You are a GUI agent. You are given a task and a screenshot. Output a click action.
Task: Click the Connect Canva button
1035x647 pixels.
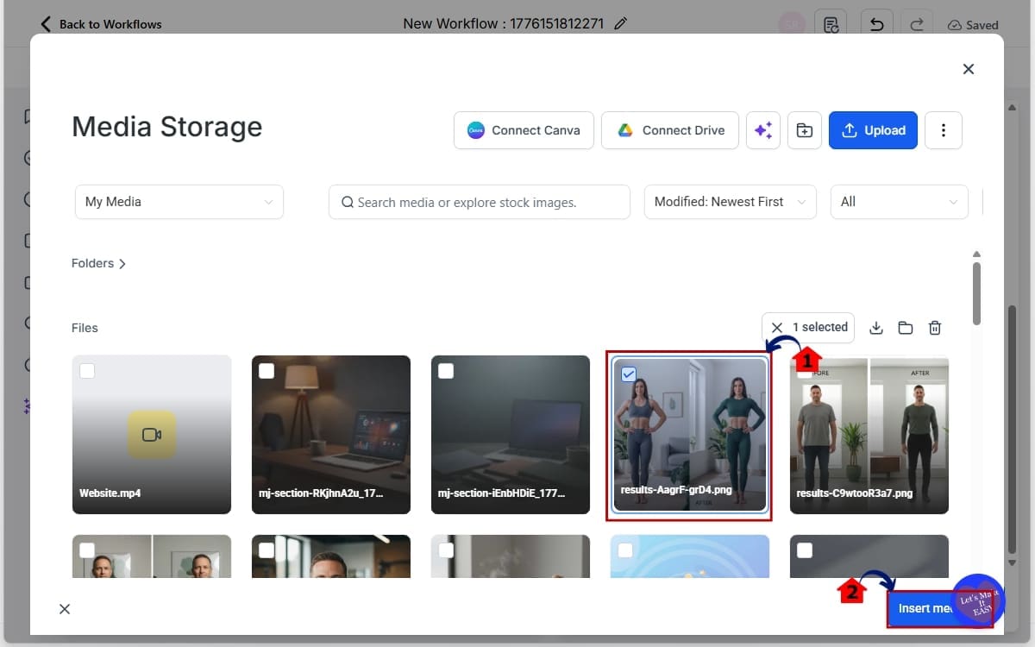(x=524, y=129)
